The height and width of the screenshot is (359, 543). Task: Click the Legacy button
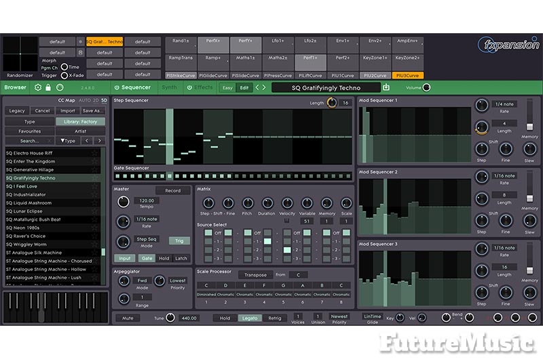point(17,110)
